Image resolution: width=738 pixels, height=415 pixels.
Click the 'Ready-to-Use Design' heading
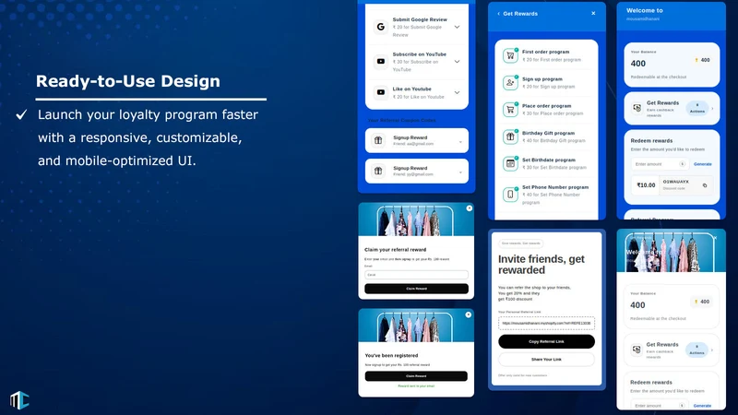128,81
